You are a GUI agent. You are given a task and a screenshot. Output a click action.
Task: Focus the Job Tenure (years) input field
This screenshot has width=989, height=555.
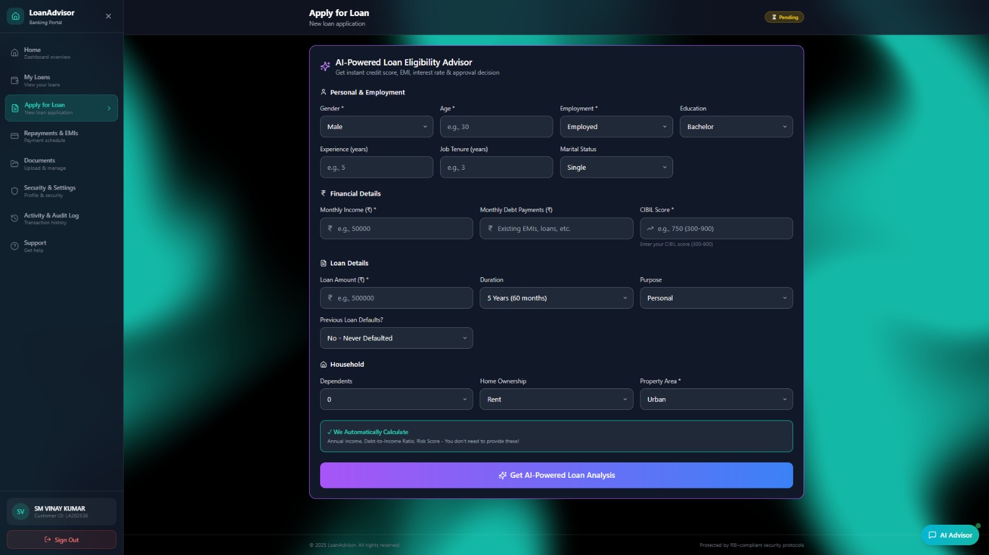click(496, 167)
